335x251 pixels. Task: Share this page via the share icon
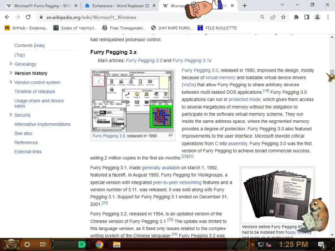pos(273,17)
